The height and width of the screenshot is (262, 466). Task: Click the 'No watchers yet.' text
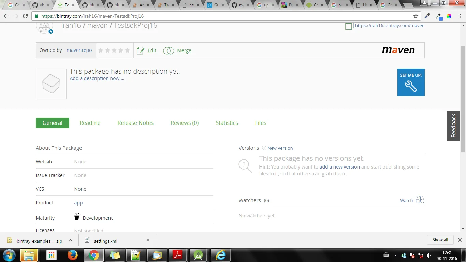pyautogui.click(x=257, y=216)
